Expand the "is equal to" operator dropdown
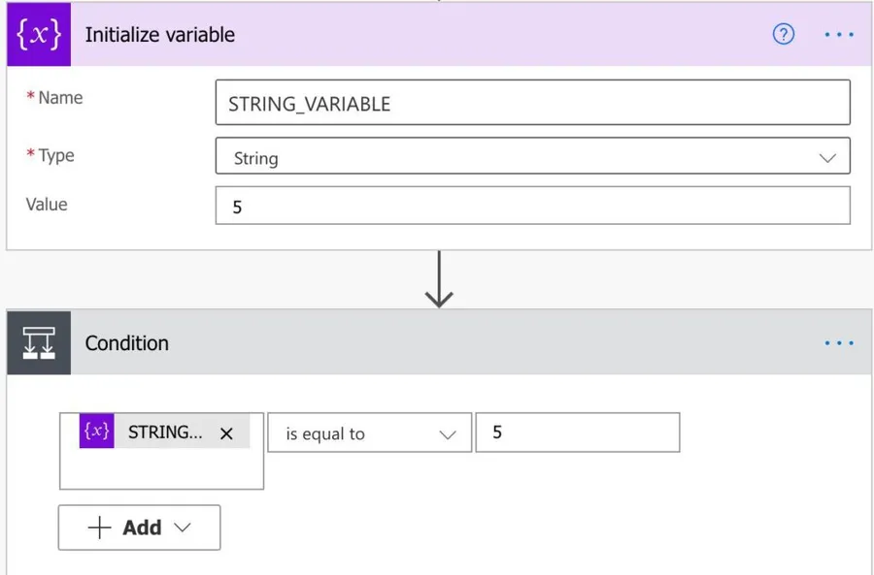The image size is (874, 575). (x=369, y=433)
